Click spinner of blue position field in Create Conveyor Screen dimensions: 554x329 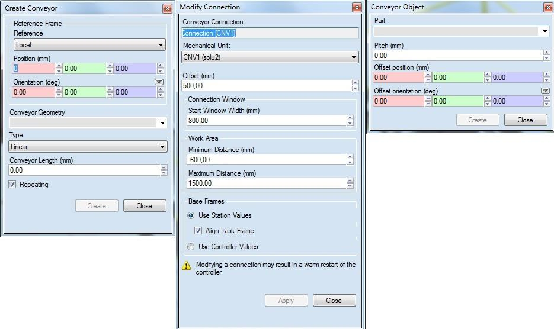tap(161, 69)
